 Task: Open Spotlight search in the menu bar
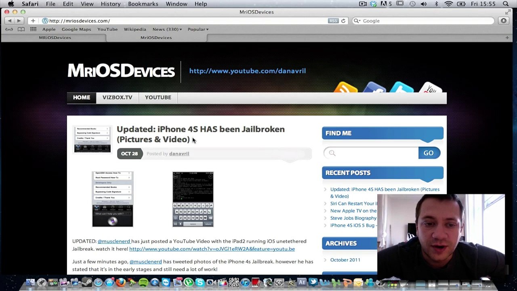click(506, 4)
